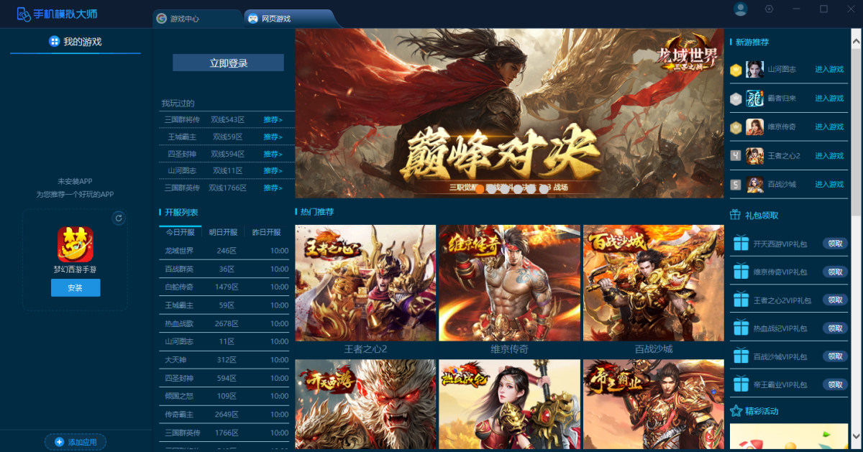863x452 pixels.
Task: Refresh the recommended app with the refresh icon
Action: point(119,218)
